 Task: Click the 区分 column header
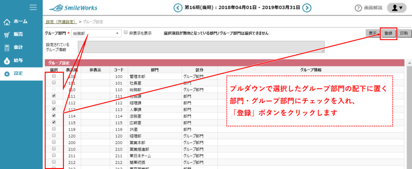click(x=200, y=70)
